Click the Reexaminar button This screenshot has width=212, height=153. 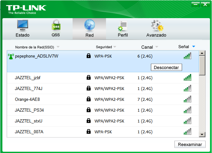tap(190, 144)
